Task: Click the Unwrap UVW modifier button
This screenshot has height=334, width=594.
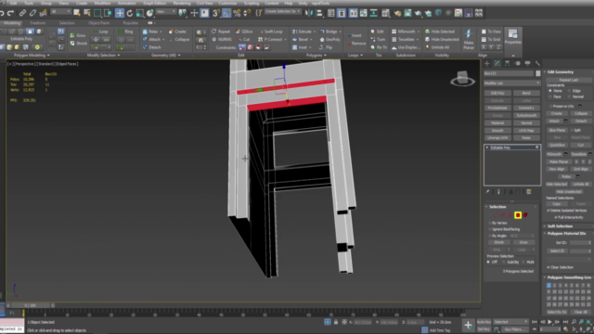Action: 497,138
